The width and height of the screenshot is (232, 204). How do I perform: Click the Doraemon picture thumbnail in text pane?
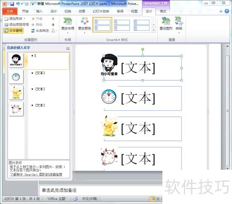[16, 76]
